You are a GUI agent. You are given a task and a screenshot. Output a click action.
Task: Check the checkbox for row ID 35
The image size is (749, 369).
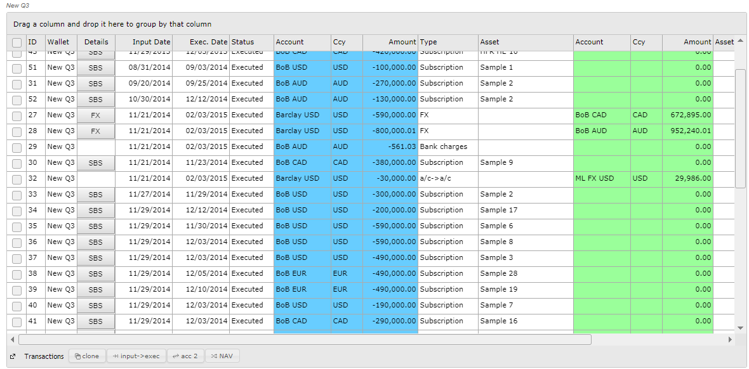point(17,226)
